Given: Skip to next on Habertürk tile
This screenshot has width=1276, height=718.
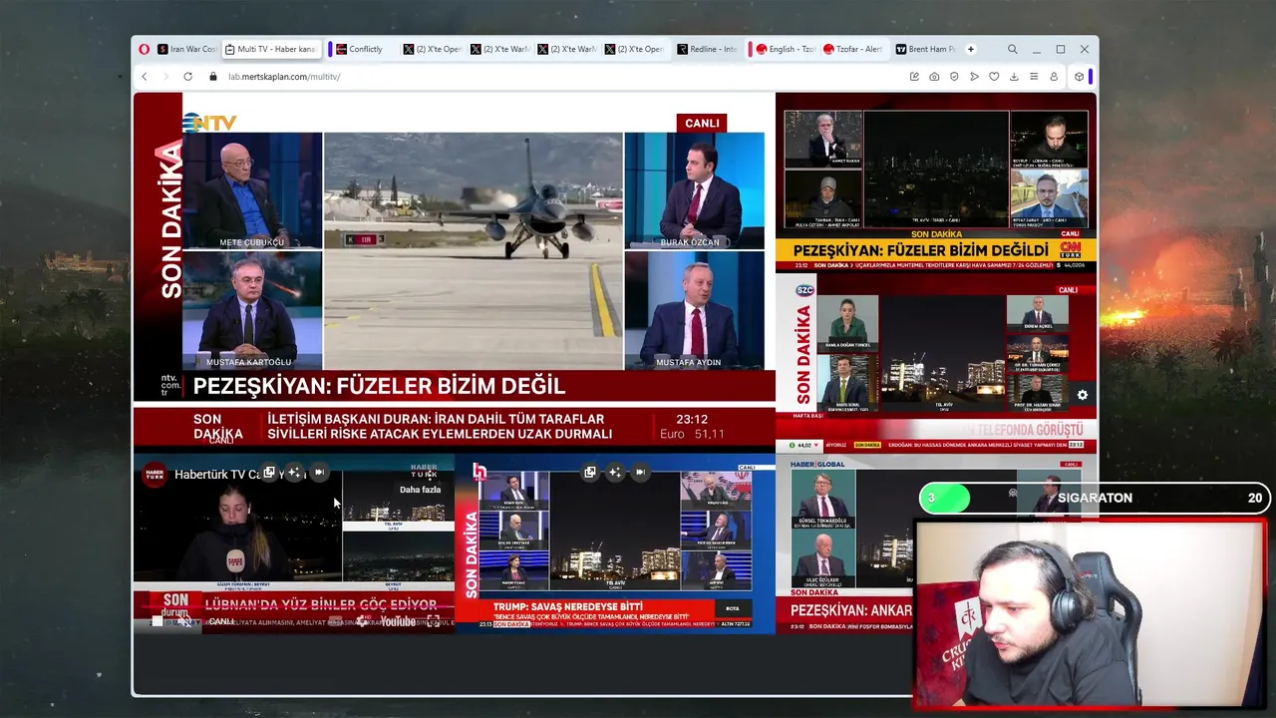Looking at the screenshot, I should 319,473.
